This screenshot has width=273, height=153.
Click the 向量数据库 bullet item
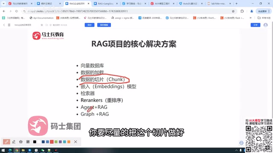click(x=92, y=65)
